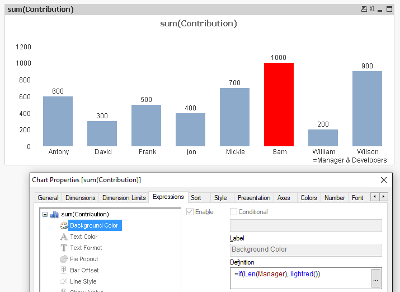Open the Presentation tab
This screenshot has height=292, width=400.
[253, 198]
